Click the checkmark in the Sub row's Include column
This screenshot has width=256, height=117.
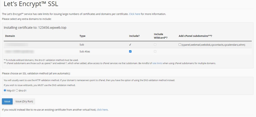130,44
